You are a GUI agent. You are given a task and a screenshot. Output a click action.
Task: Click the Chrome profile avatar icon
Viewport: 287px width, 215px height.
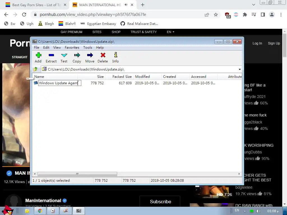(x=272, y=15)
